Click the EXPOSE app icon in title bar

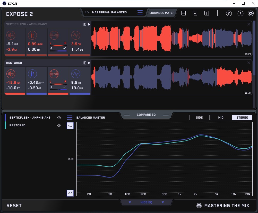pyautogui.click(x=4, y=3)
